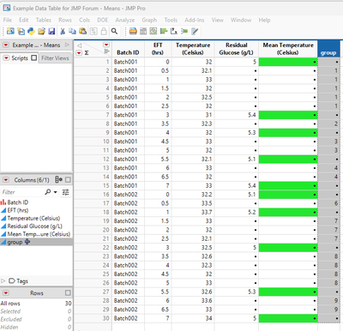The width and height of the screenshot is (343, 331).
Task: Open the upper red triangle in table corner
Action: (106, 45)
